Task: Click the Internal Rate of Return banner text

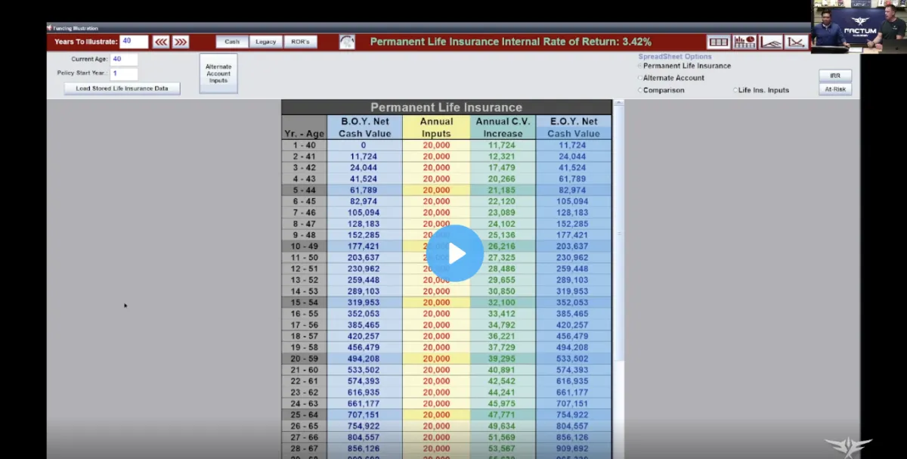Action: click(x=511, y=42)
